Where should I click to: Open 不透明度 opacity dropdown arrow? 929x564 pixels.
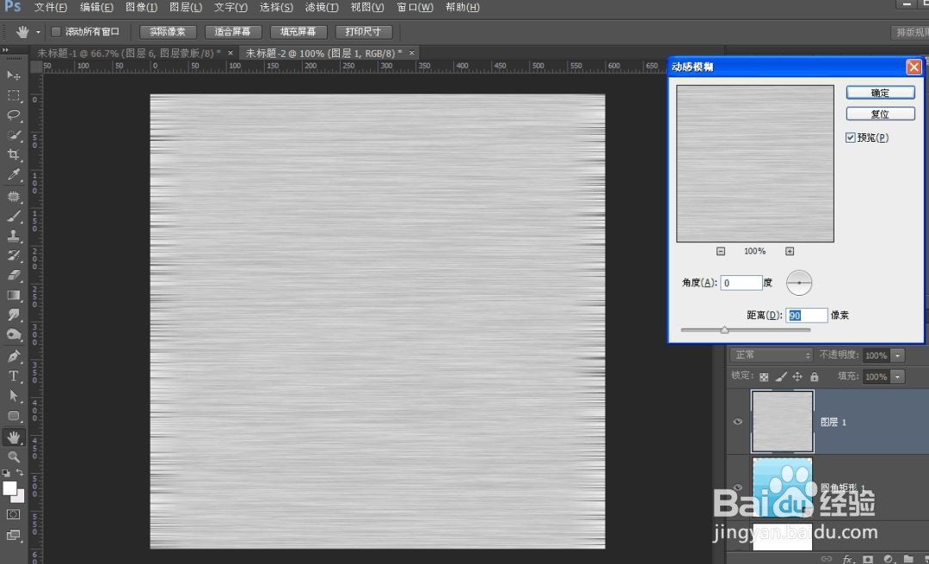pyautogui.click(x=897, y=355)
